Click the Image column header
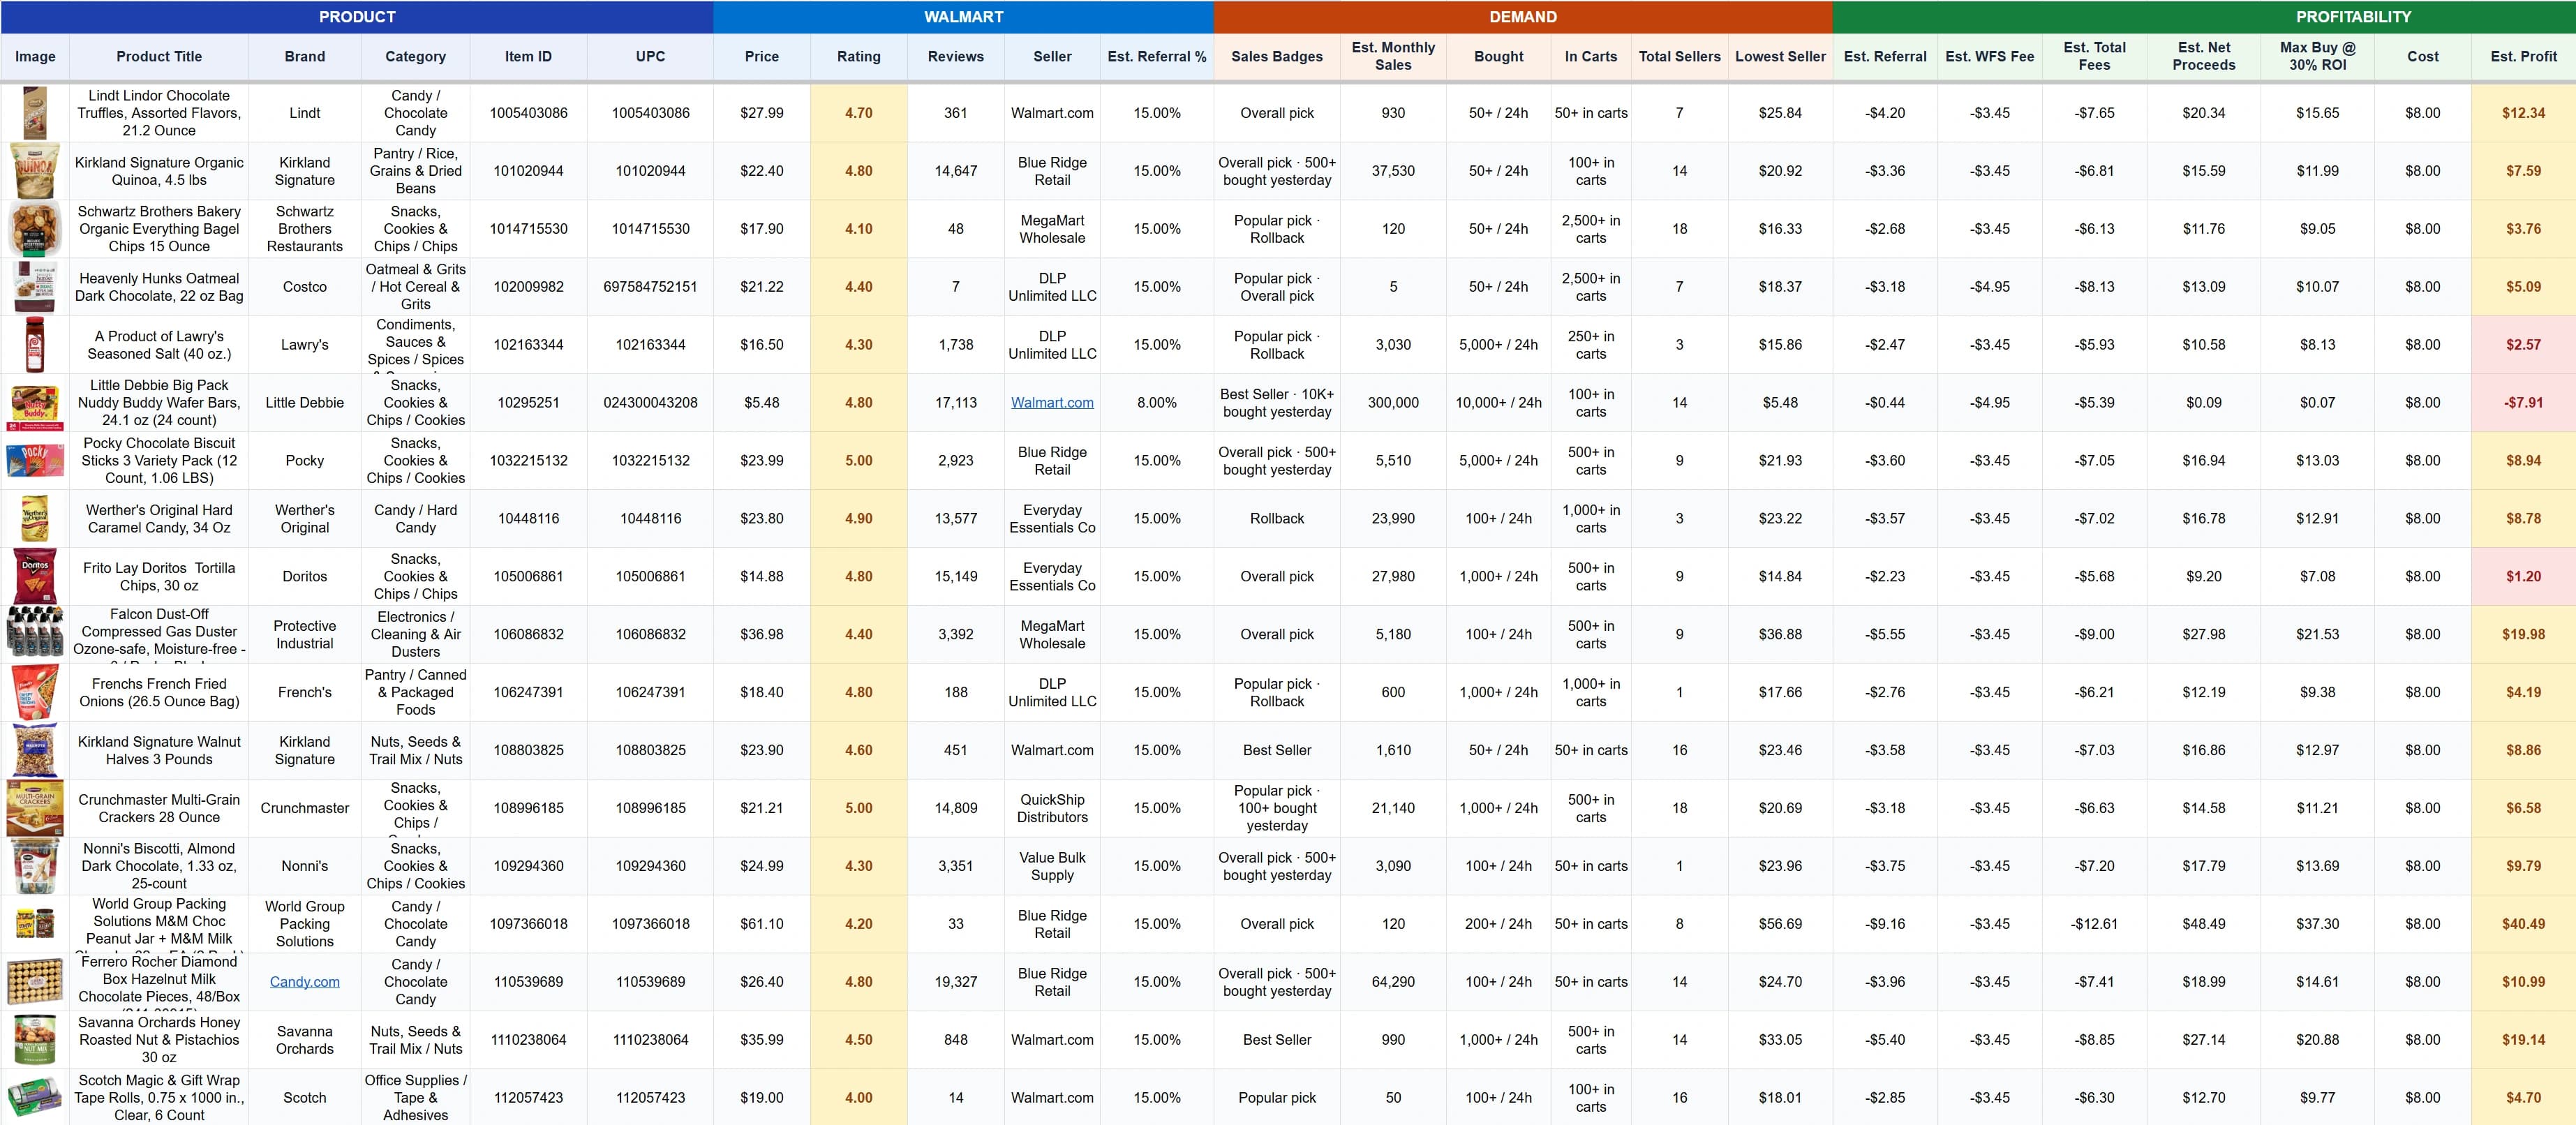The width and height of the screenshot is (2576, 1125). pyautogui.click(x=35, y=56)
